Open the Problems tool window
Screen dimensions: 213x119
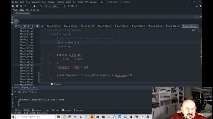36,110
